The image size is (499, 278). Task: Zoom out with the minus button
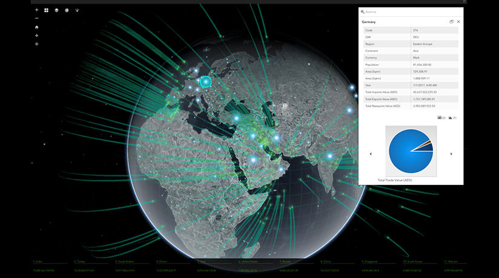click(36, 18)
